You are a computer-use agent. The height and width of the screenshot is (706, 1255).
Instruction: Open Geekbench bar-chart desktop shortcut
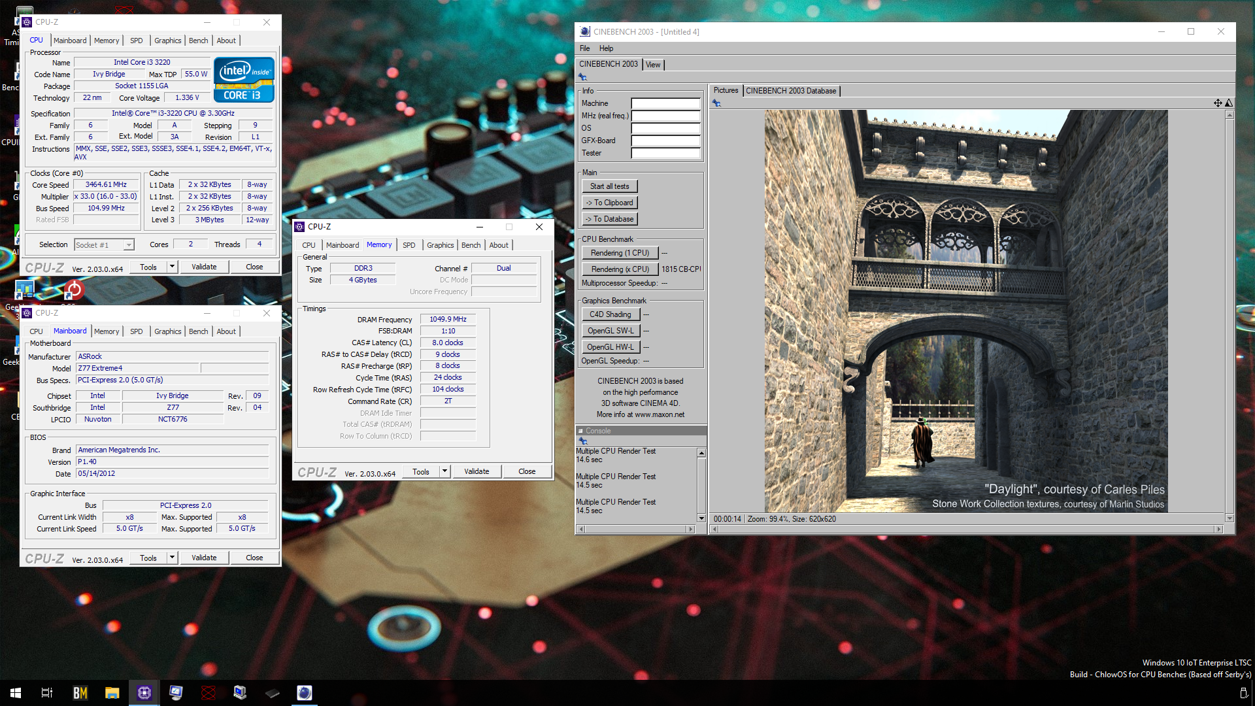pyautogui.click(x=24, y=290)
